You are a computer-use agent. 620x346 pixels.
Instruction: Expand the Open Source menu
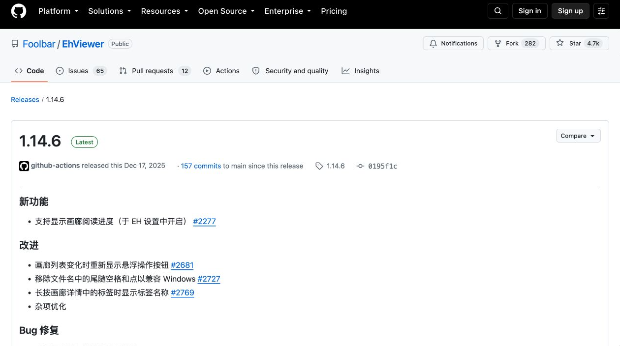[x=226, y=11]
